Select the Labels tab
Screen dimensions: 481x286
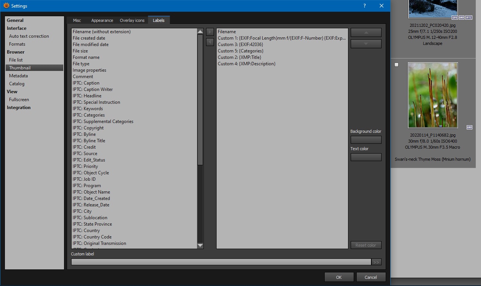(159, 20)
